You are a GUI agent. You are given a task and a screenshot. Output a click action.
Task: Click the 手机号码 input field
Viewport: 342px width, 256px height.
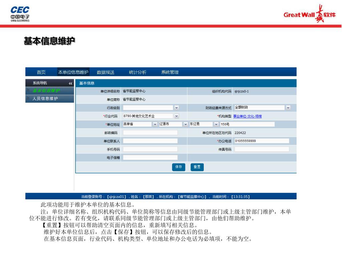150,149
